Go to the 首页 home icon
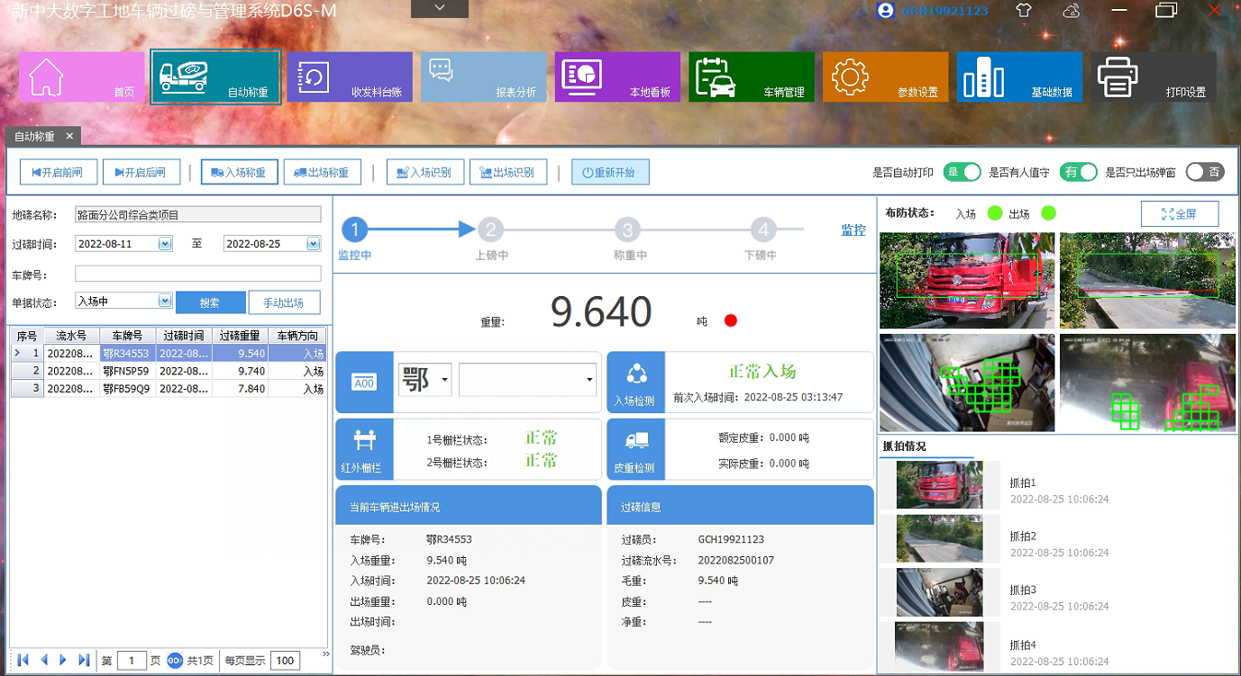 (81, 77)
